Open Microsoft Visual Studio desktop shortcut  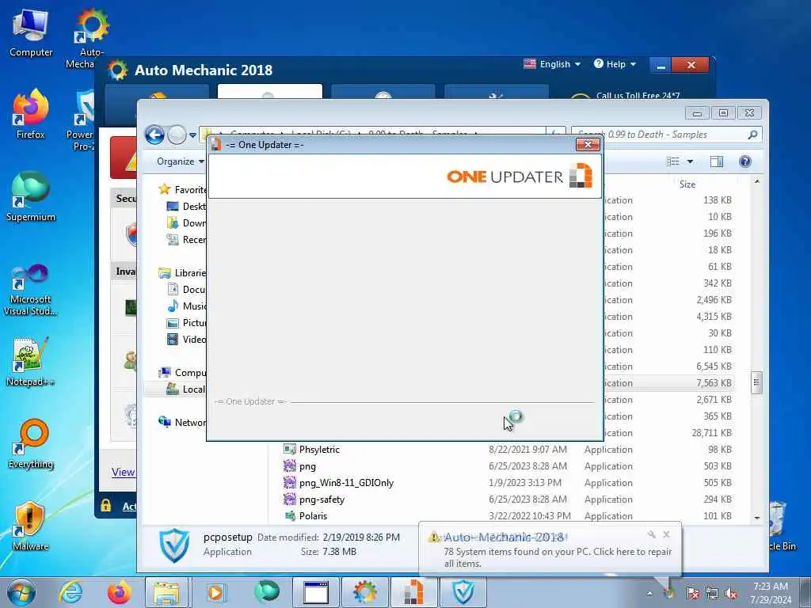click(31, 290)
